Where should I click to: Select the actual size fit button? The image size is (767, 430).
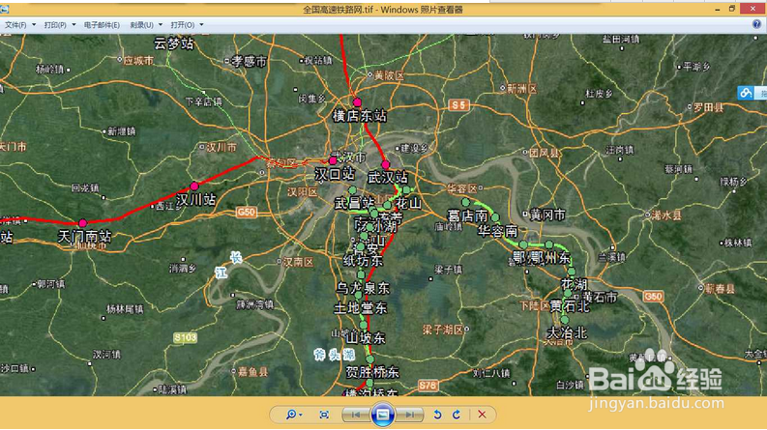click(324, 415)
